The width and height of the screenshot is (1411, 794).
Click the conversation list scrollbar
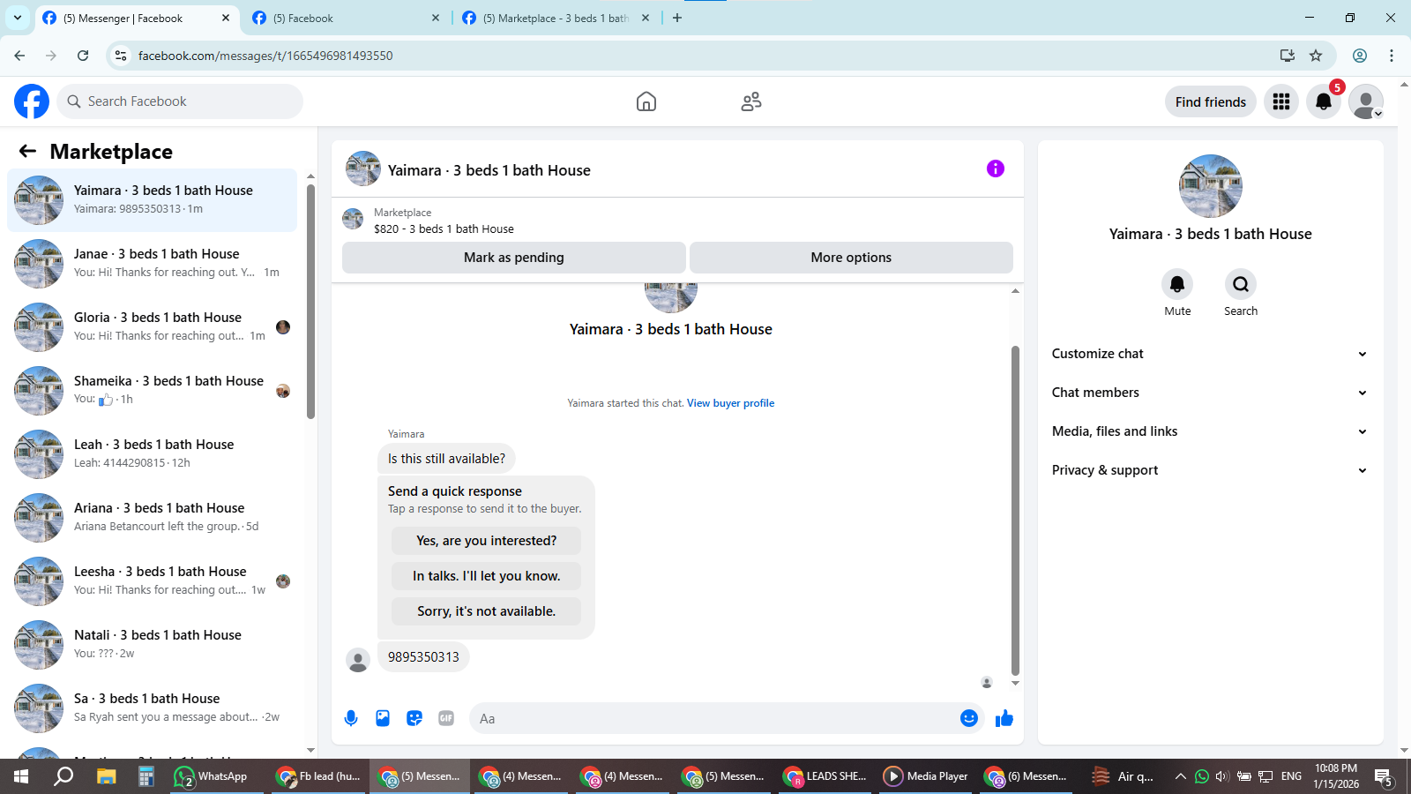coord(310,300)
